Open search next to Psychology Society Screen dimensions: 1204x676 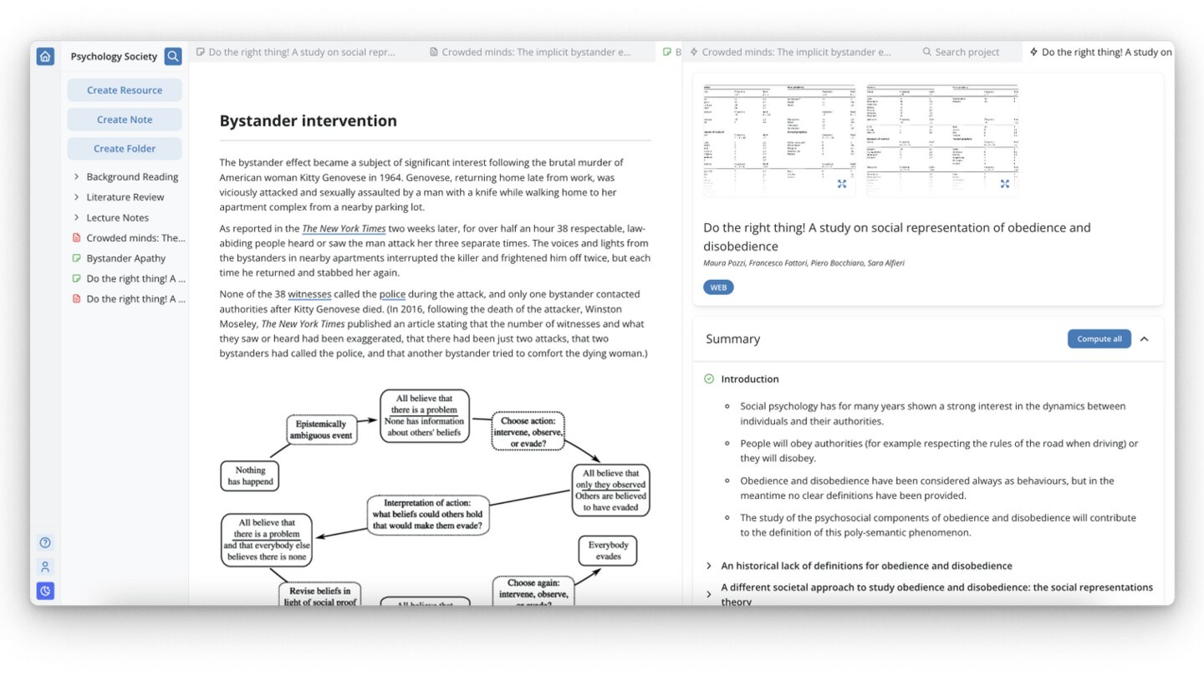click(x=173, y=56)
